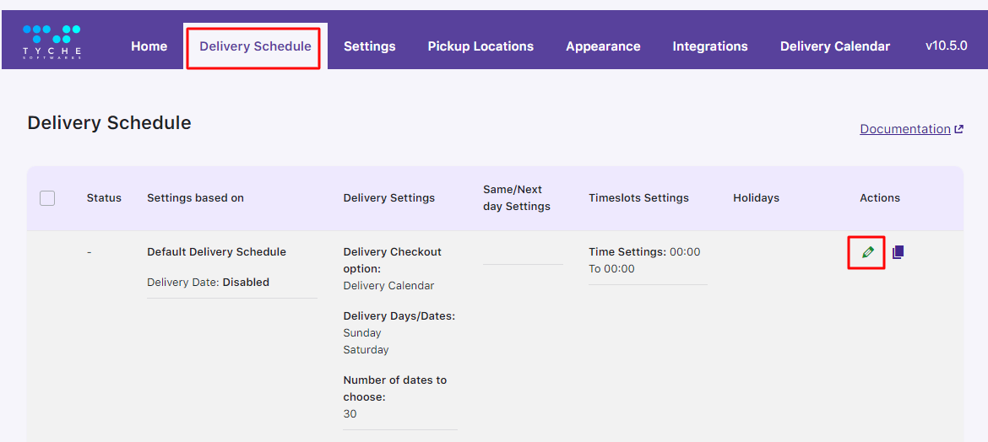Open the Documentation link

pos(904,129)
